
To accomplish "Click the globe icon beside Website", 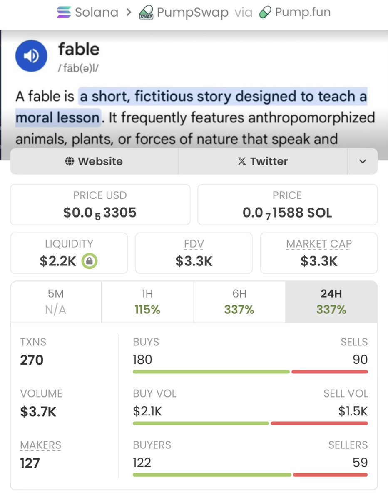I will point(70,161).
